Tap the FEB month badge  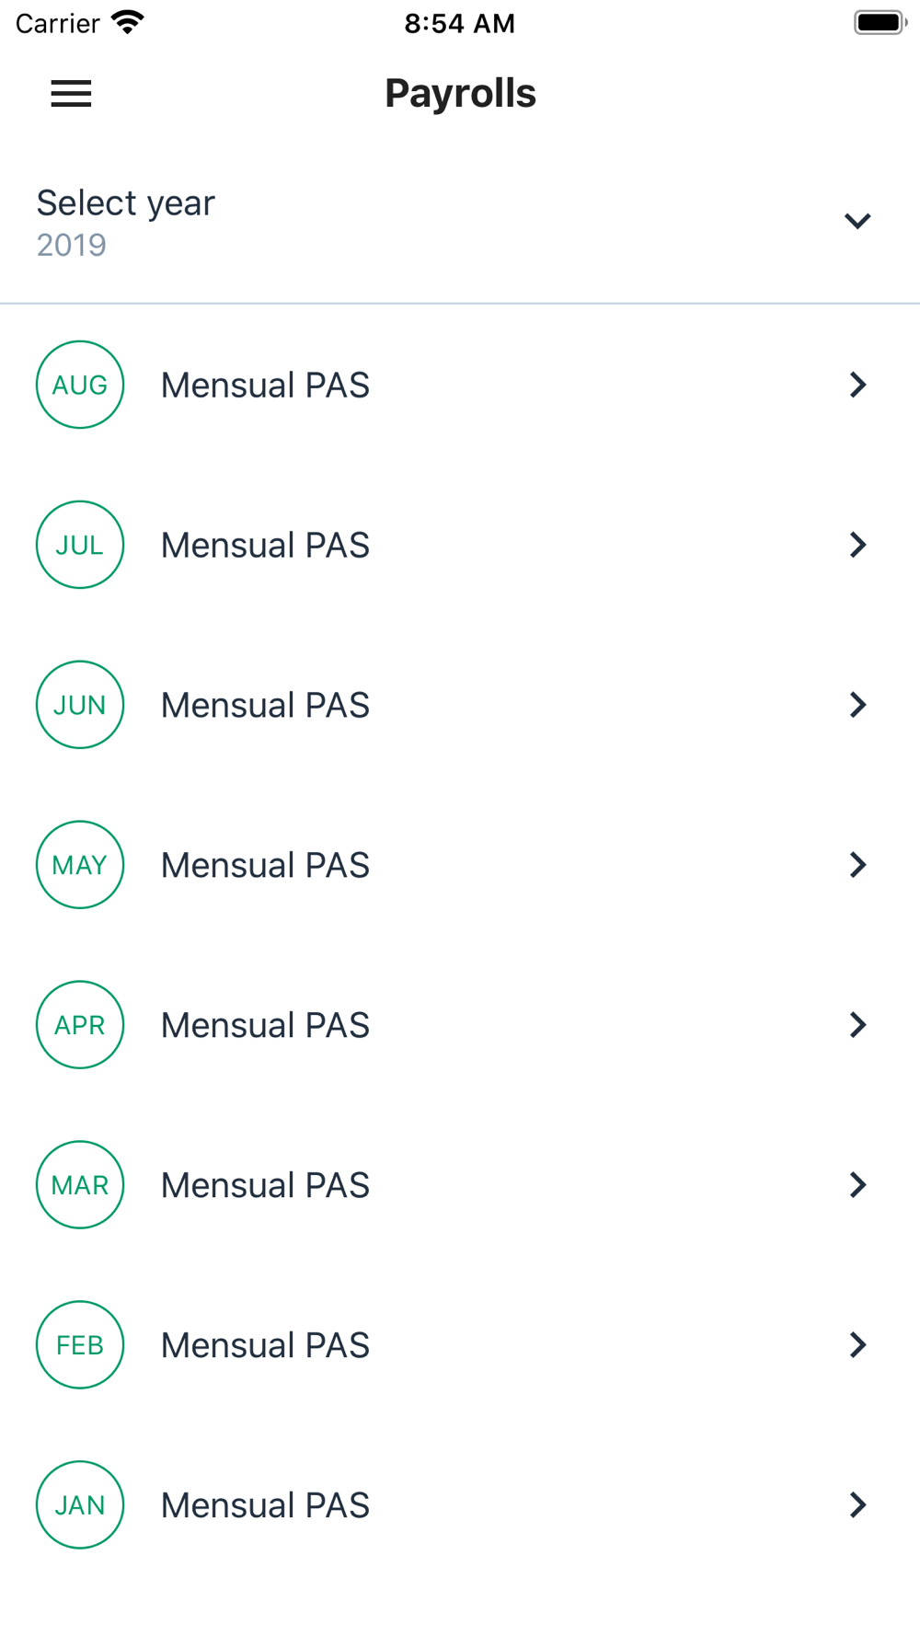80,1345
